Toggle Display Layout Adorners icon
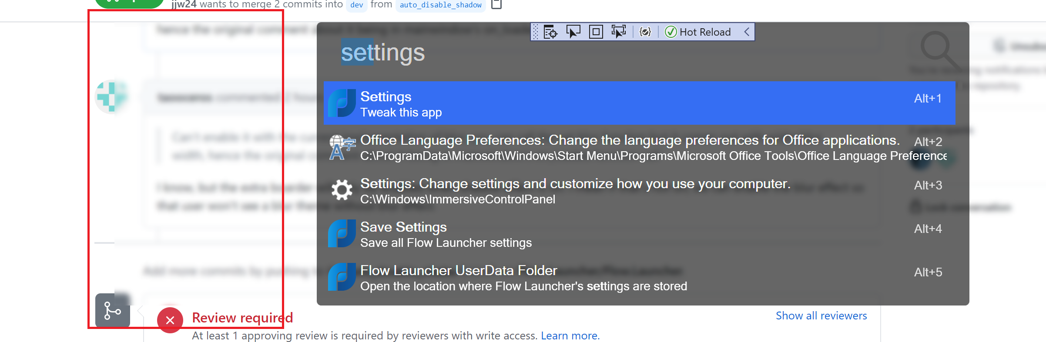Image resolution: width=1046 pixels, height=342 pixels. pyautogui.click(x=596, y=32)
